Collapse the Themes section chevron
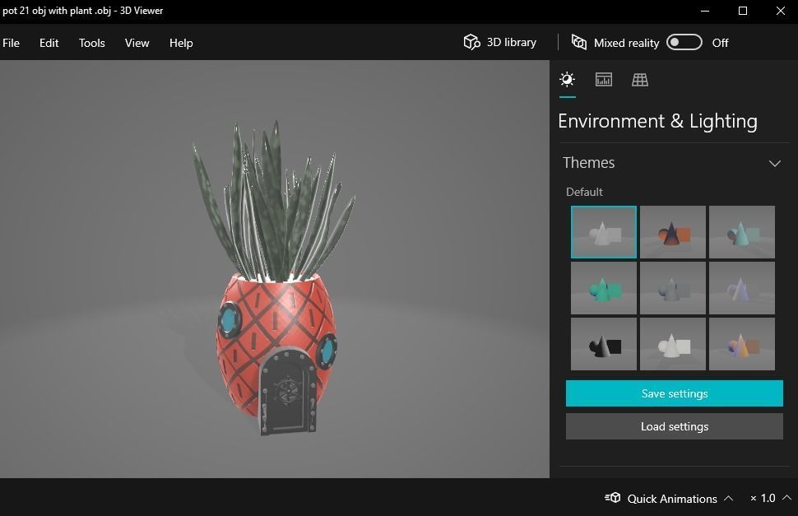This screenshot has height=516, width=798. click(775, 163)
